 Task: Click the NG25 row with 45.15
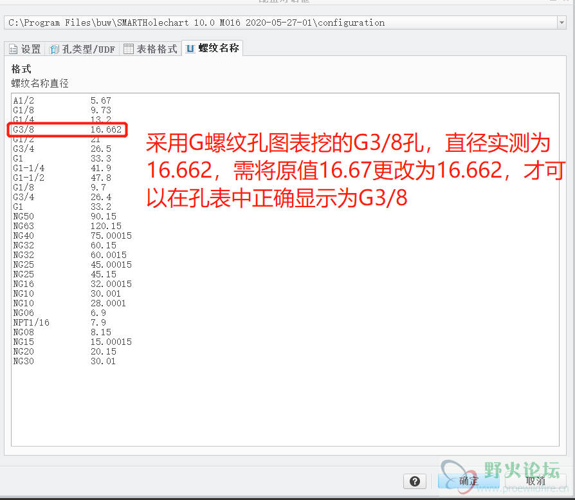pyautogui.click(x=64, y=274)
